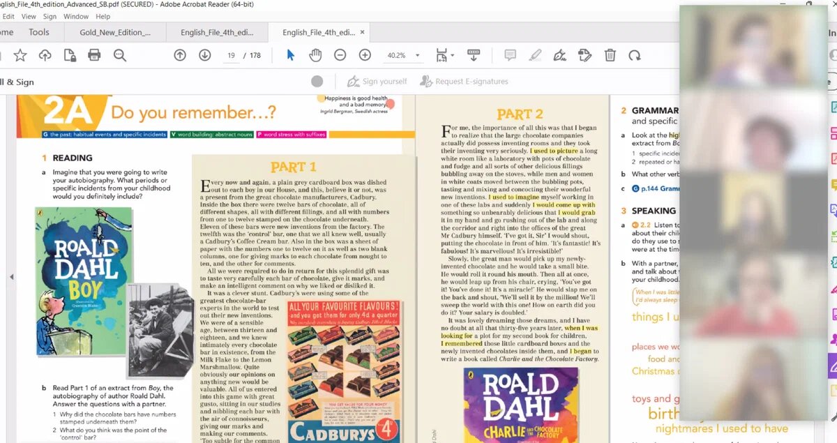Click the highlighted phrase 'I would come up with'
837x443 pixels.
(564, 205)
